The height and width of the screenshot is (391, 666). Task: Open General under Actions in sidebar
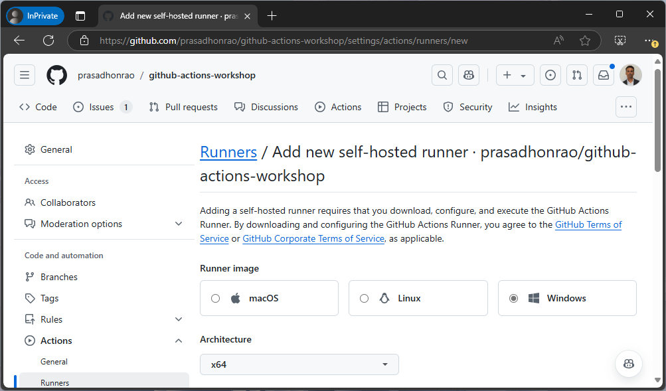point(104,362)
